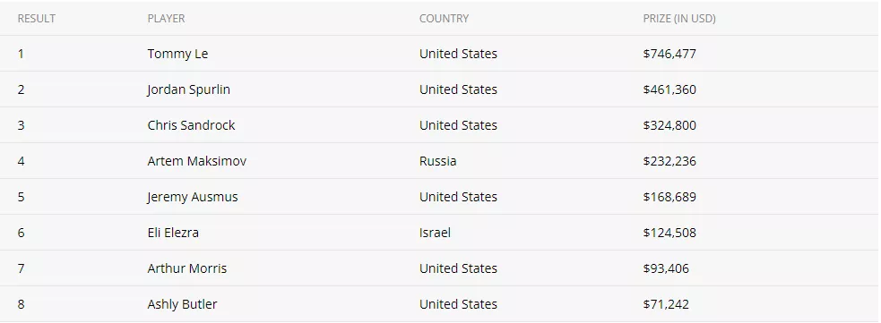Viewport: 881px width, 323px height.
Task: Select player name Tommy Le
Action: click(177, 54)
